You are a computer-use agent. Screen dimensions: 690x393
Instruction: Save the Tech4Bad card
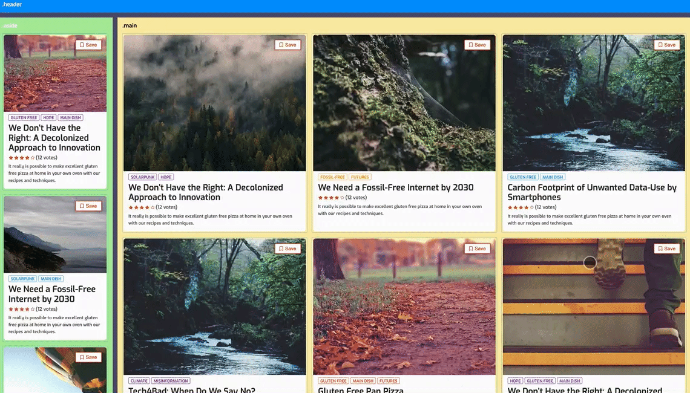tap(287, 249)
